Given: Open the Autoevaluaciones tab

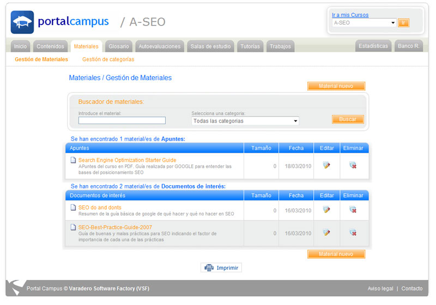Looking at the screenshot, I should [x=159, y=46].
